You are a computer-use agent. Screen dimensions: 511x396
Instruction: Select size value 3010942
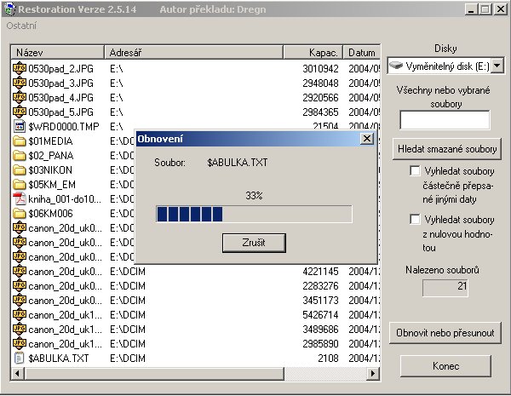pos(320,69)
